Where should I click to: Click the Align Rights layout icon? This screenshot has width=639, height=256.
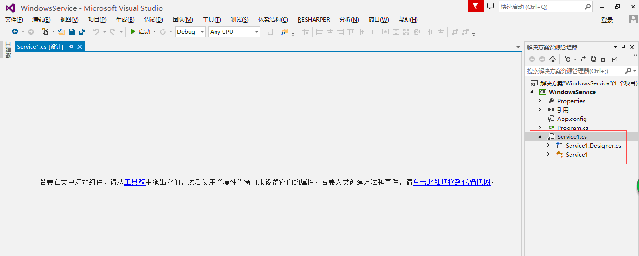coord(340,31)
